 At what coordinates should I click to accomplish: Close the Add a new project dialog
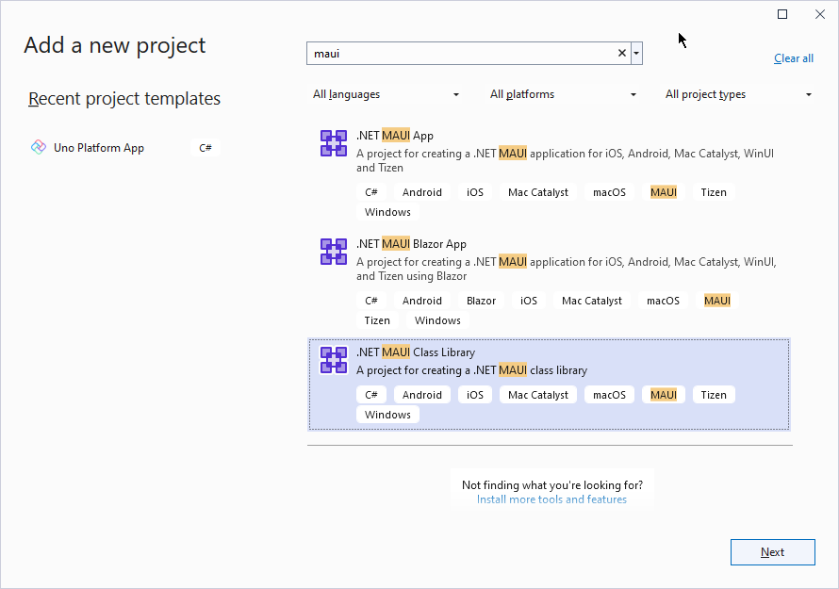(x=819, y=14)
